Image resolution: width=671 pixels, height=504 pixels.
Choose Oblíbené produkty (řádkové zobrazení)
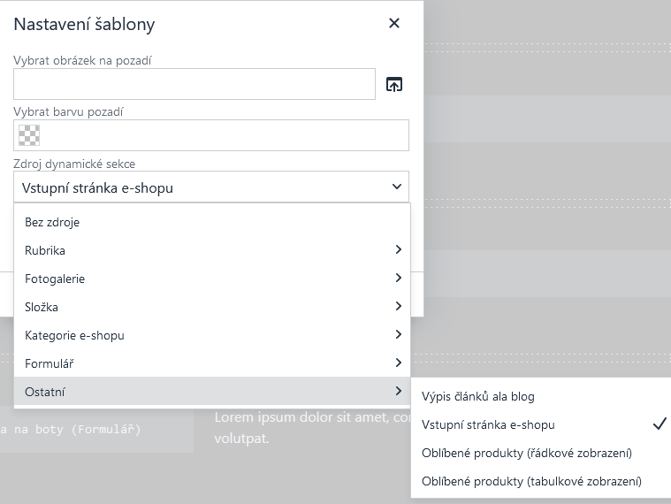pyautogui.click(x=527, y=453)
